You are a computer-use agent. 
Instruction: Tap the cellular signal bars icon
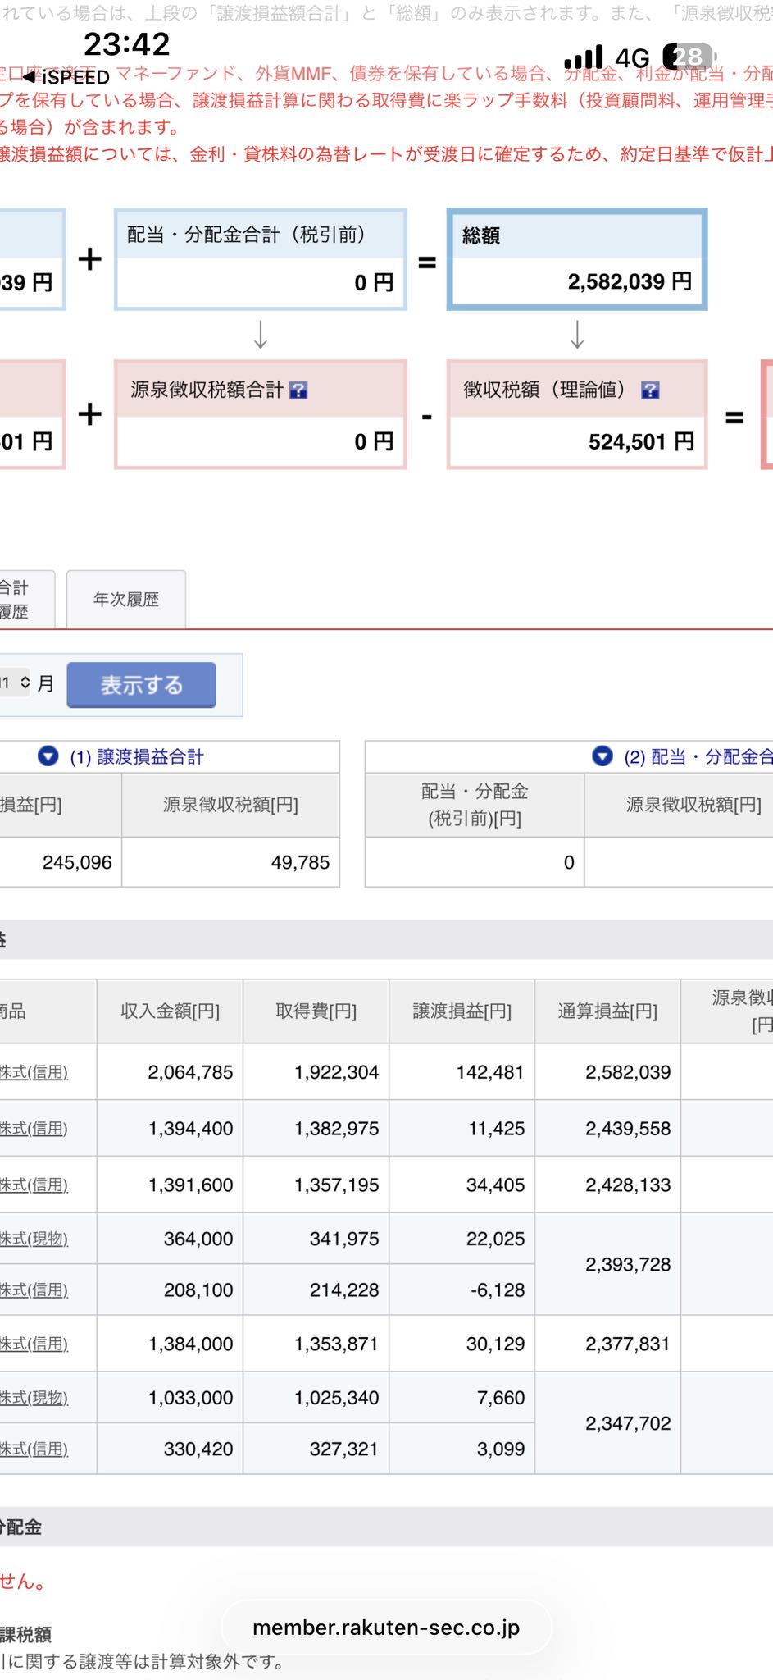coord(584,57)
